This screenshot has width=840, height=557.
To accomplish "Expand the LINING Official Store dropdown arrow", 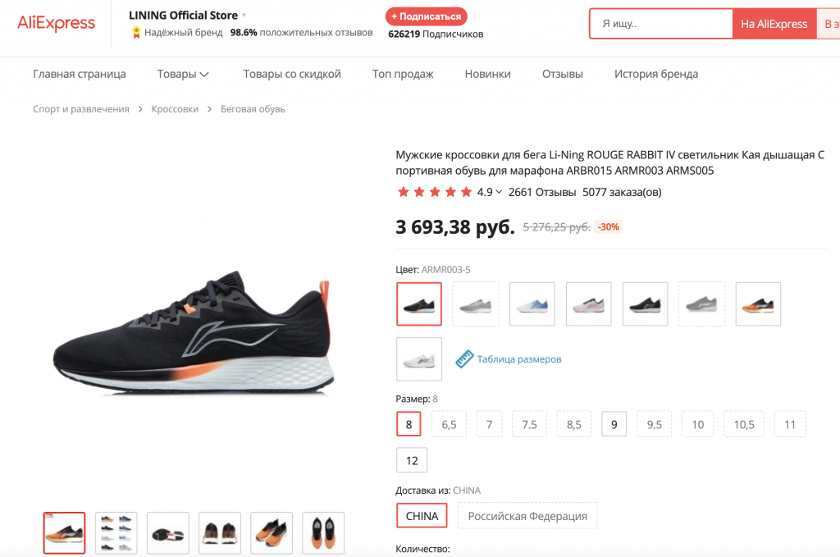I will [244, 16].
